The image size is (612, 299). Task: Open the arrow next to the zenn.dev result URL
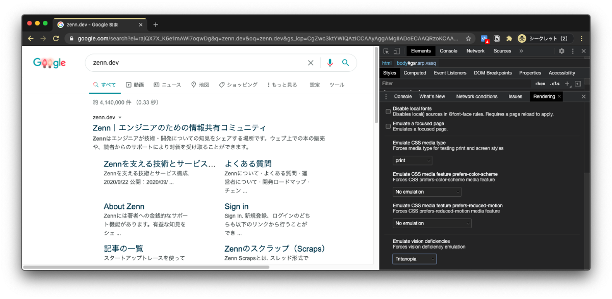click(x=120, y=117)
